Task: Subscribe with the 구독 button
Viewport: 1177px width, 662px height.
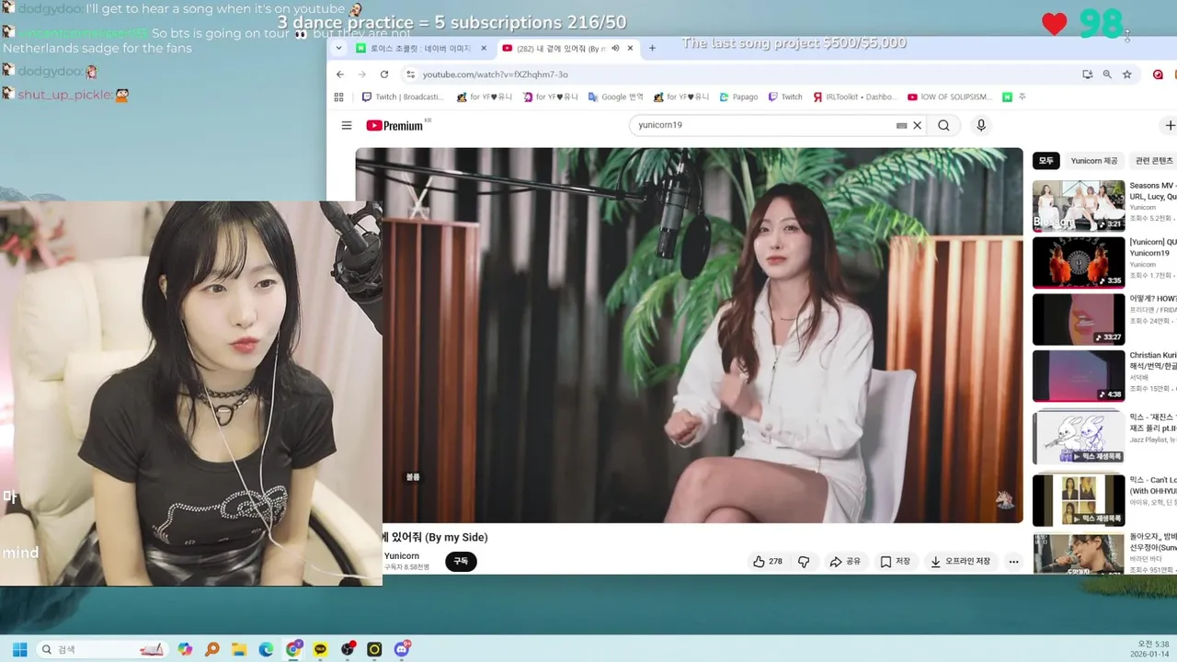Action: click(461, 561)
